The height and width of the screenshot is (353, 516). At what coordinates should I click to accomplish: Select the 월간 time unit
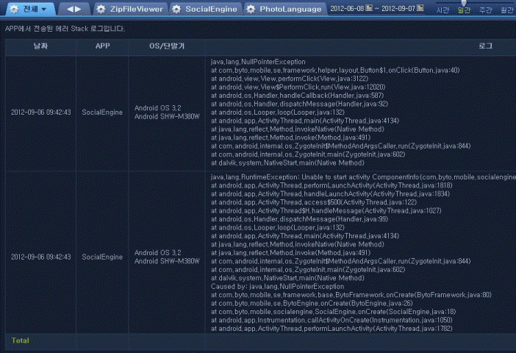click(x=506, y=10)
